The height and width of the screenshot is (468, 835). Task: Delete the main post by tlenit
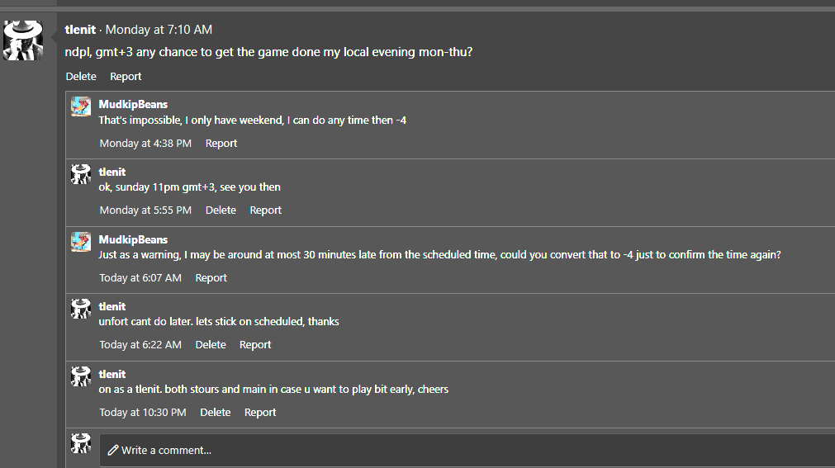pos(81,76)
